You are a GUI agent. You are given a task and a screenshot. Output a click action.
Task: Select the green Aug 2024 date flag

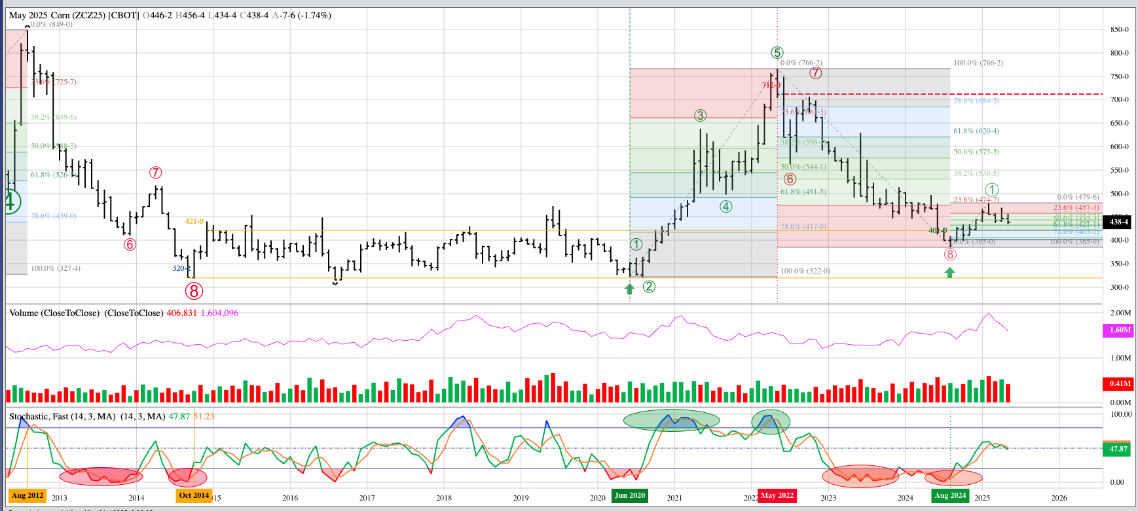tap(950, 495)
